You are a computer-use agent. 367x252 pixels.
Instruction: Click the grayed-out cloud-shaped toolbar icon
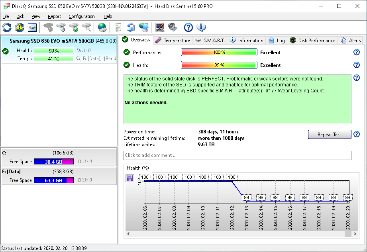48,27
